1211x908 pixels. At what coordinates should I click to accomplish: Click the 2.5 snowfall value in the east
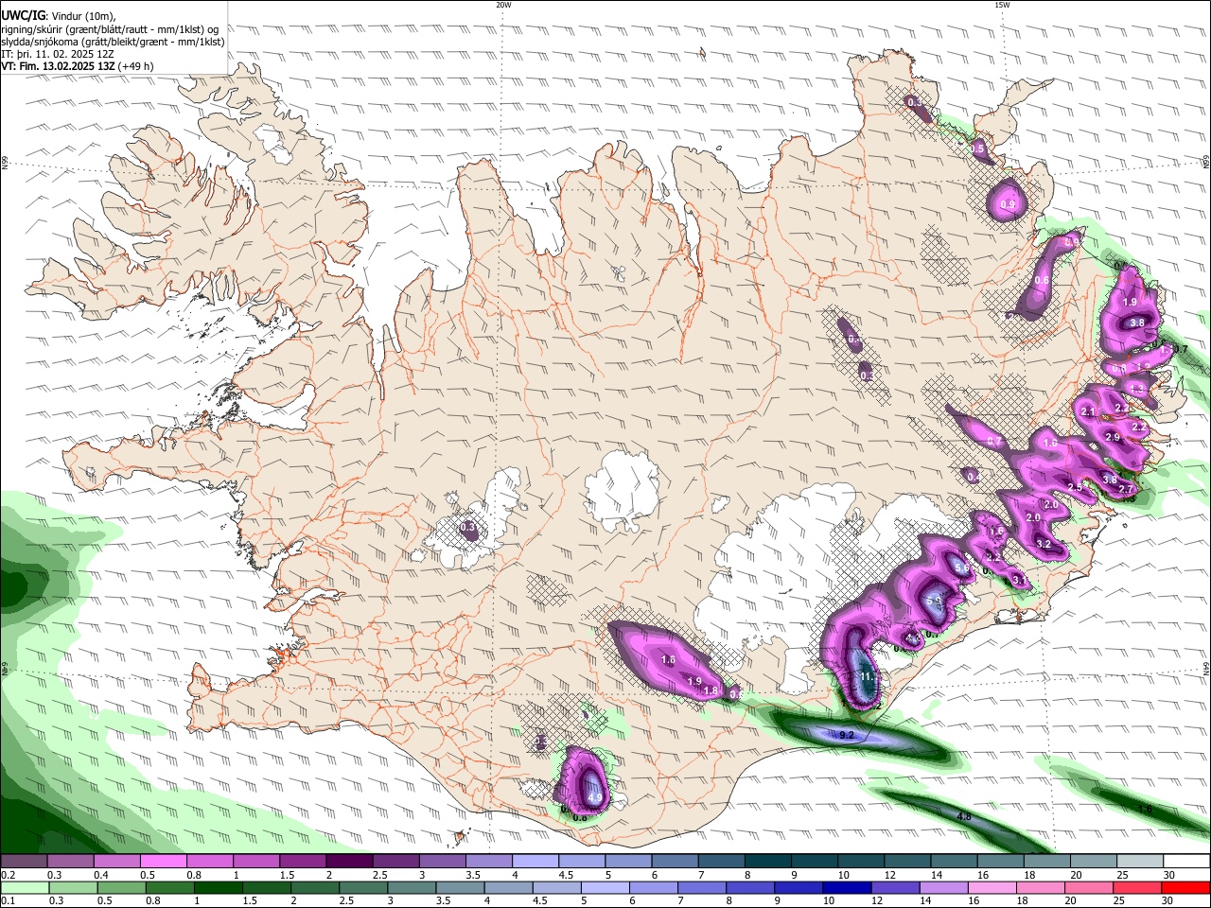pos(1075,487)
